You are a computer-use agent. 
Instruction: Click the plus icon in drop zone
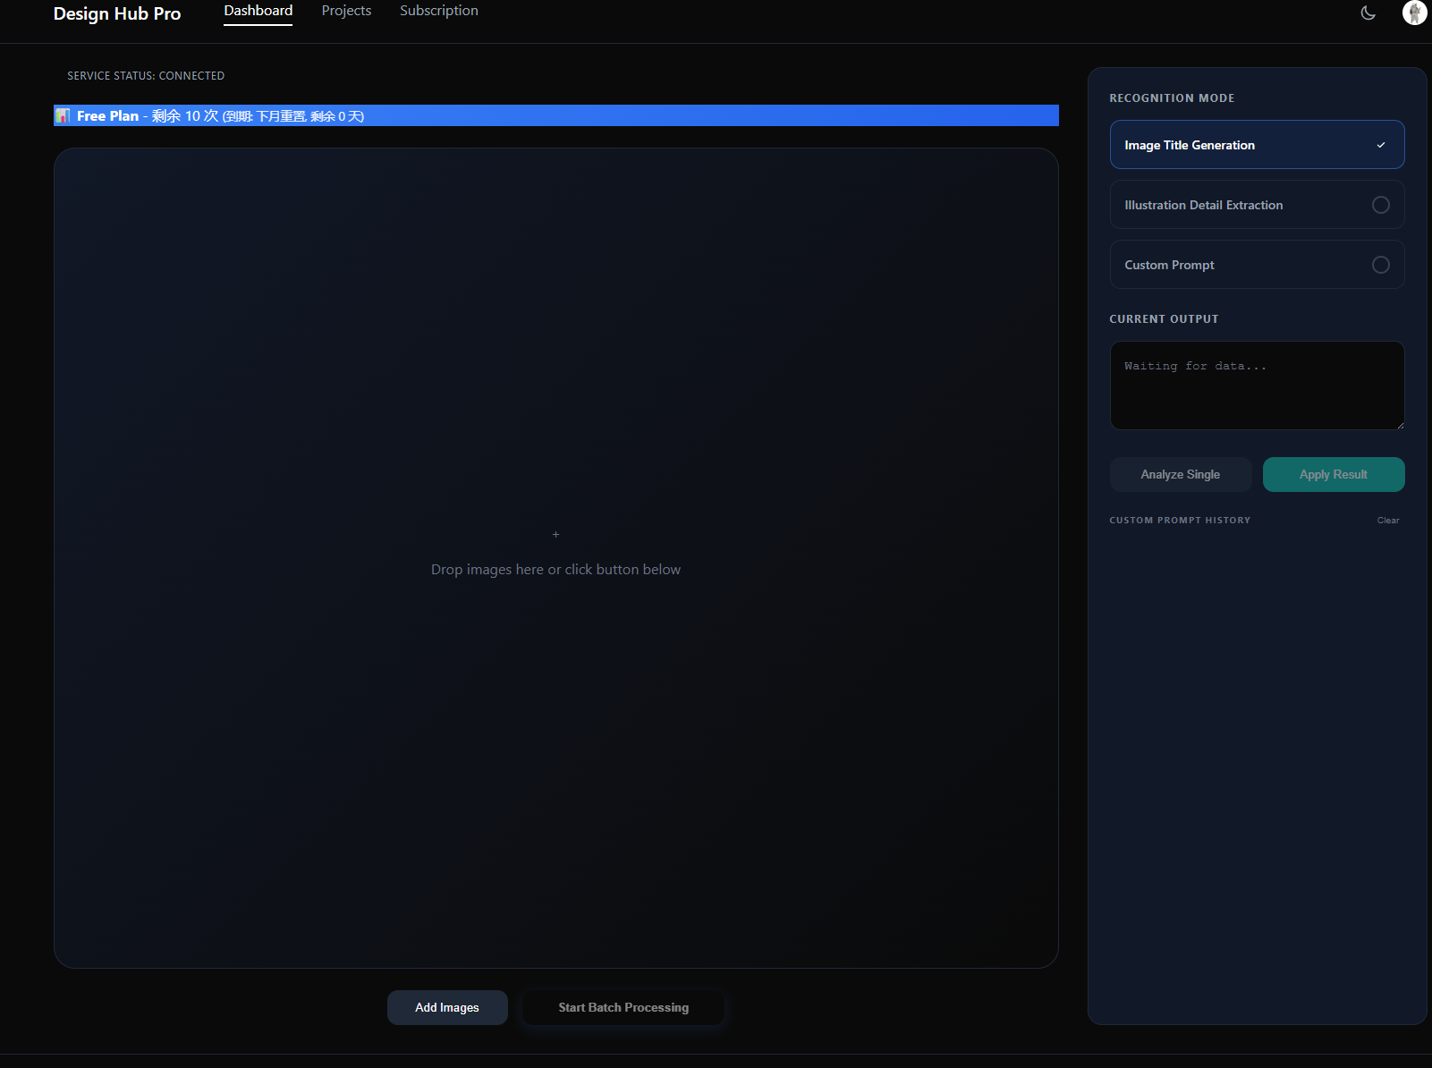(x=555, y=534)
